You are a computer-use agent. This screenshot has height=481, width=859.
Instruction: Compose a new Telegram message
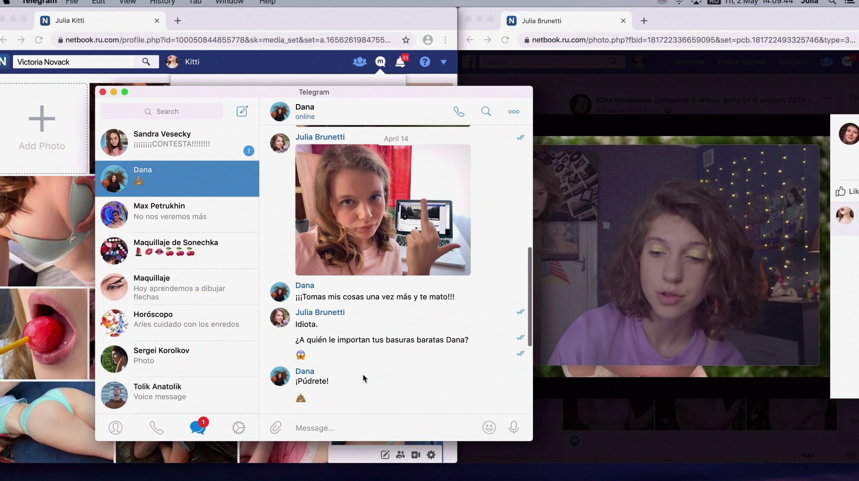coord(242,111)
